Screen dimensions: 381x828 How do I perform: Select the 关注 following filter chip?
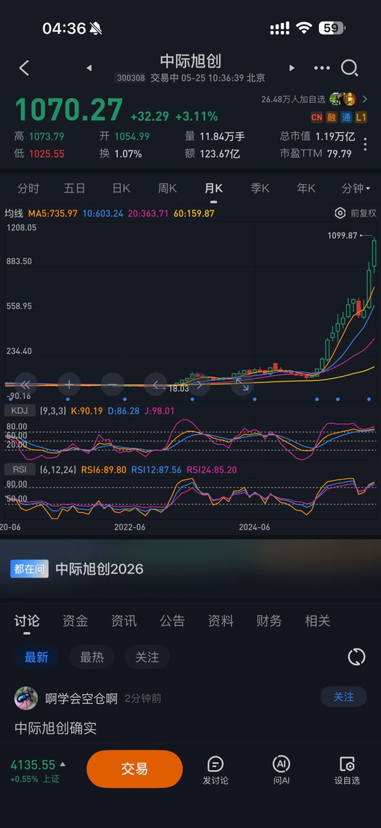point(147,657)
